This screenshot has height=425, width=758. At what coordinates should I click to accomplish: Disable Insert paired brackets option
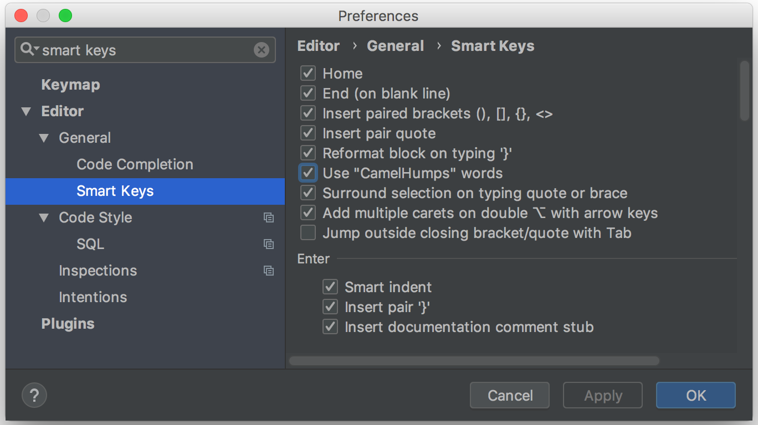coord(308,113)
